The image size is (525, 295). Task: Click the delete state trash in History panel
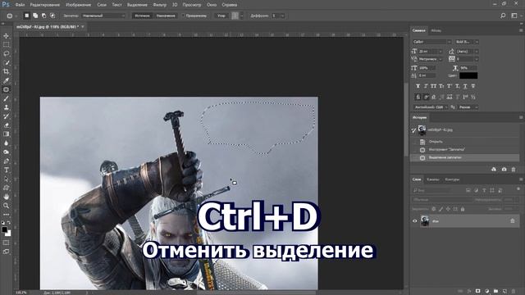[x=514, y=170]
